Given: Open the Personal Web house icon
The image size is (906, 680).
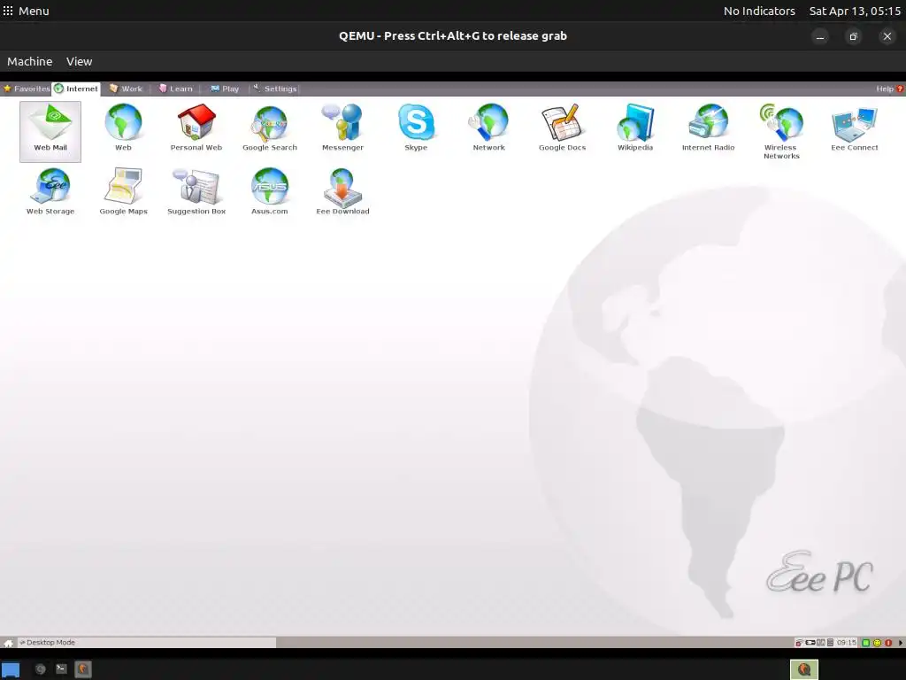Looking at the screenshot, I should click(x=196, y=127).
